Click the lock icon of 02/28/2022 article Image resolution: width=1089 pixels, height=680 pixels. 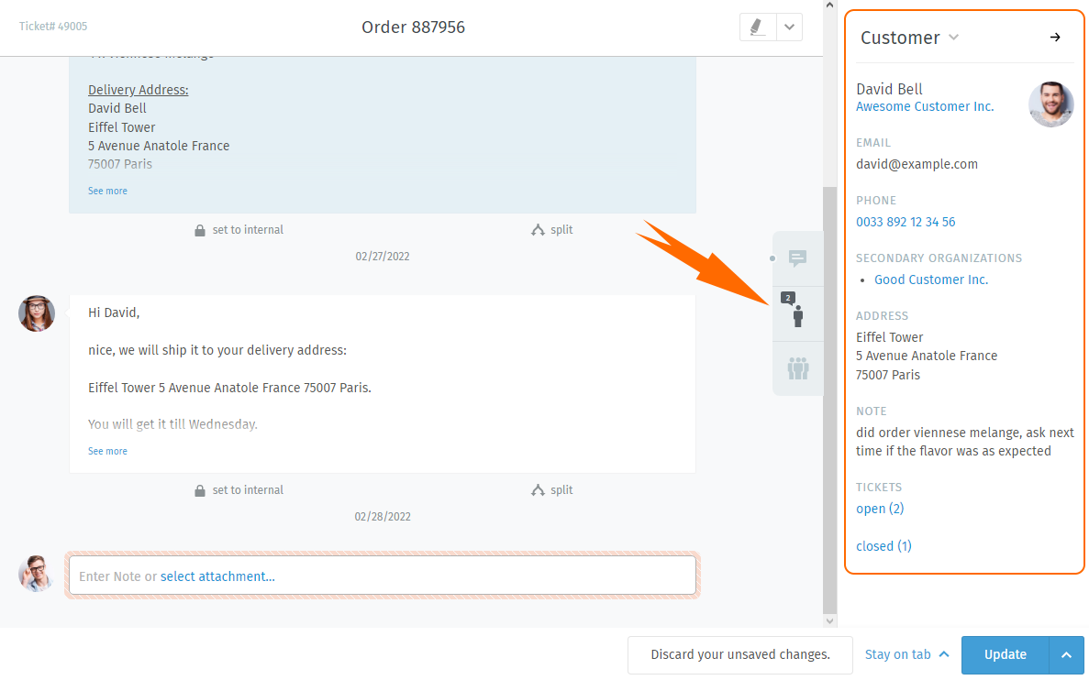tap(200, 490)
